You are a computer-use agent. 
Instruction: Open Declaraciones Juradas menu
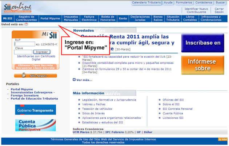click(140, 19)
